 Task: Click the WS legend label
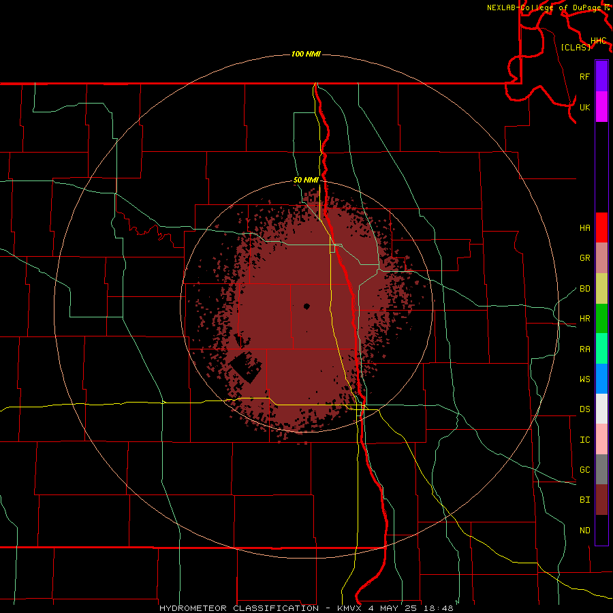point(584,379)
